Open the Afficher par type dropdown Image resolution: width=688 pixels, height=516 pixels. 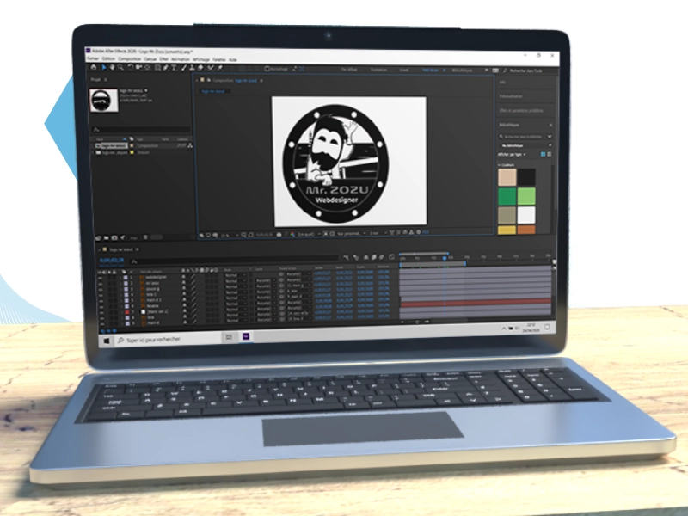tap(509, 154)
